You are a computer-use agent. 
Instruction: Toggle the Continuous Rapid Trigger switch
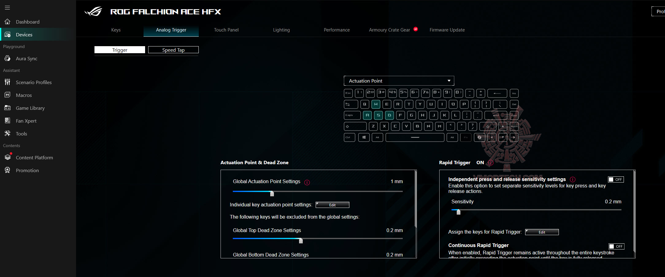click(x=617, y=246)
